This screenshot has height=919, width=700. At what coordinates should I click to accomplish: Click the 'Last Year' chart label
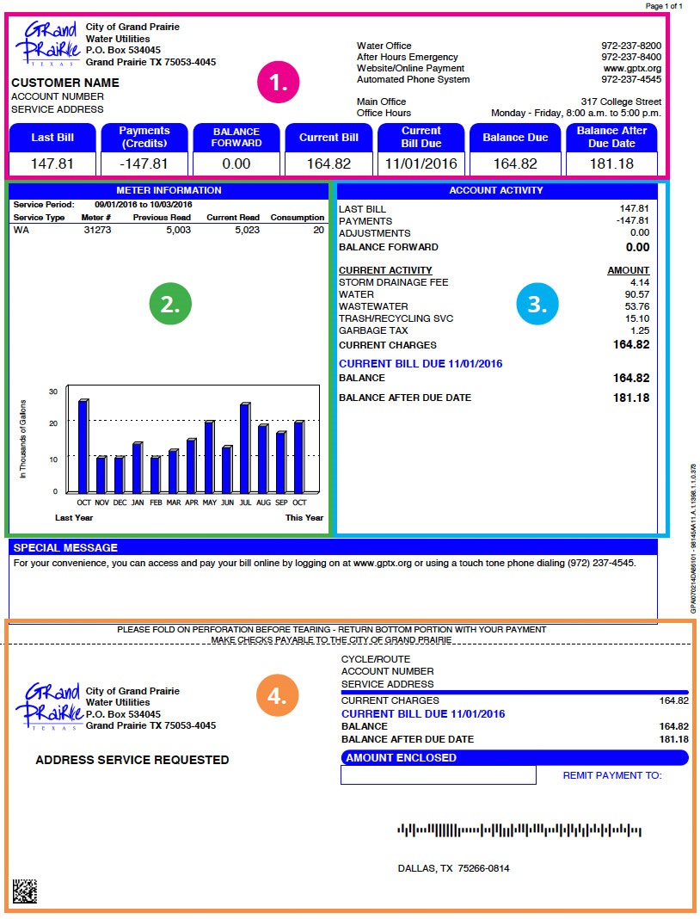tap(74, 517)
